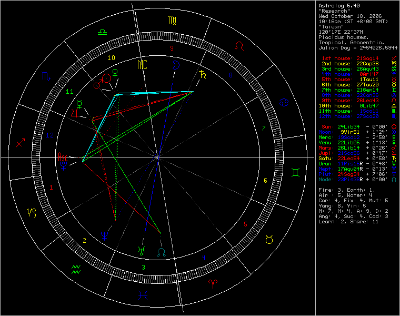This screenshot has width=400, height=316.
Task: Click the 'Moon: 9Vir51' position row
Action: click(x=358, y=132)
